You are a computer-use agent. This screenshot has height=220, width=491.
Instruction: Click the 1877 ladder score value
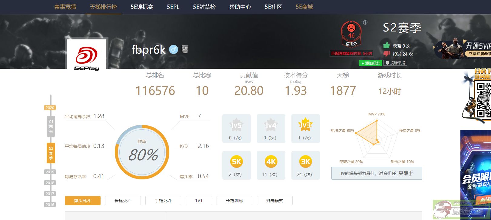[343, 91]
